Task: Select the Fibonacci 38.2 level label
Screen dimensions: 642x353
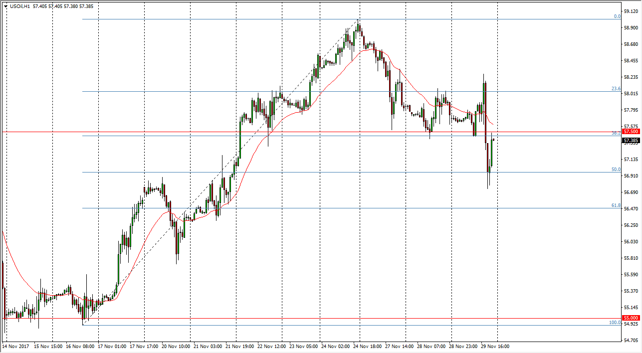Action: click(616, 133)
